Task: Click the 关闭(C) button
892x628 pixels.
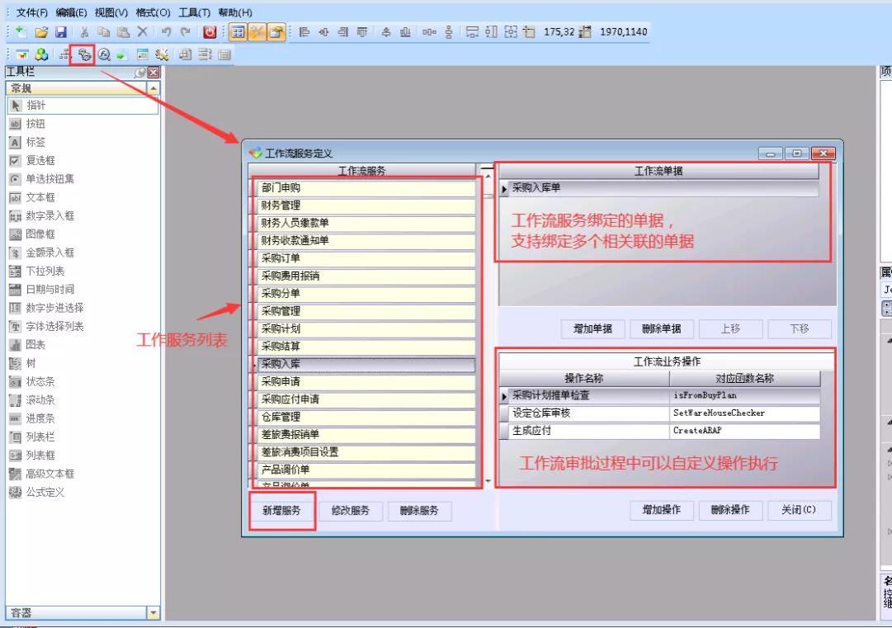Action: point(800,510)
